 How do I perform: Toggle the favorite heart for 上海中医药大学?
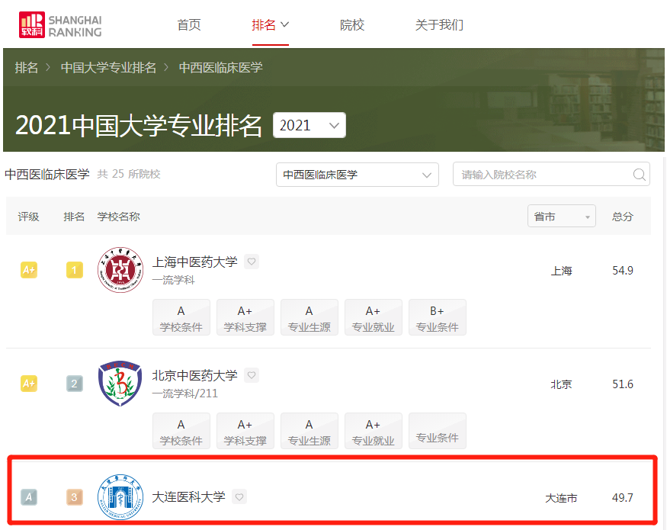(252, 261)
